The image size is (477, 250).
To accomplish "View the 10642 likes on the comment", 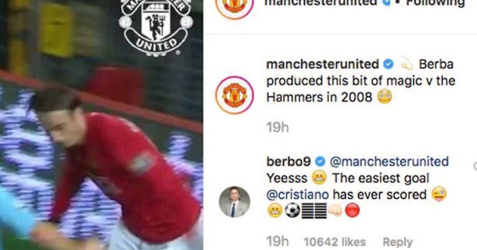I will tap(334, 242).
